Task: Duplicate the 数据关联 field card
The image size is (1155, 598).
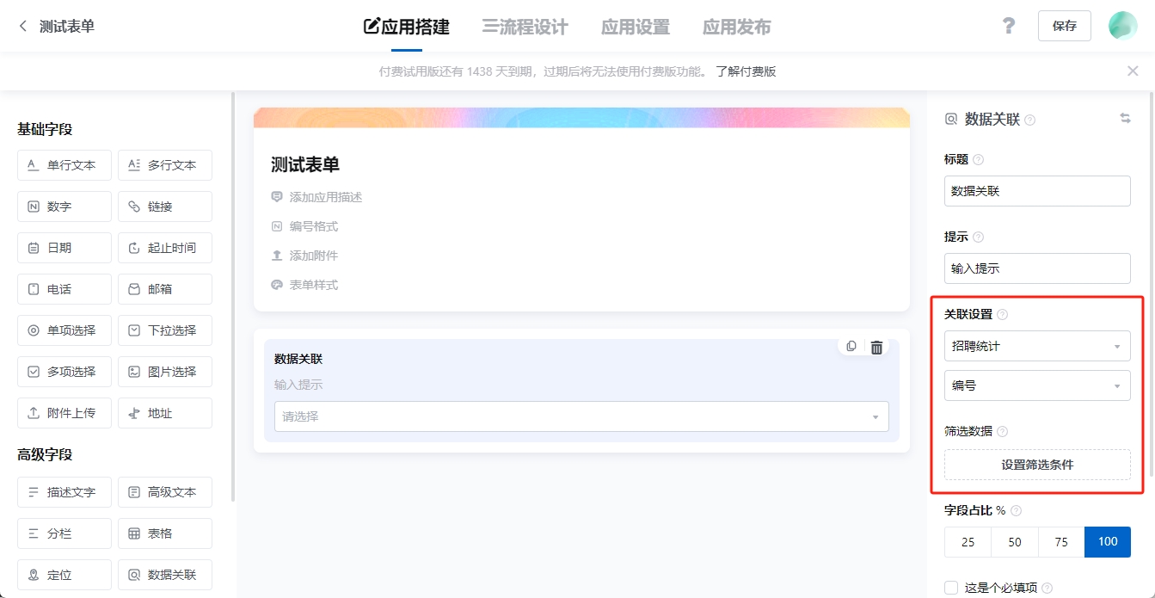Action: click(x=851, y=347)
